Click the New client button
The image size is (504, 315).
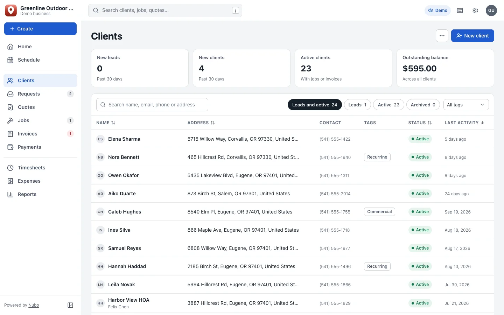472,36
